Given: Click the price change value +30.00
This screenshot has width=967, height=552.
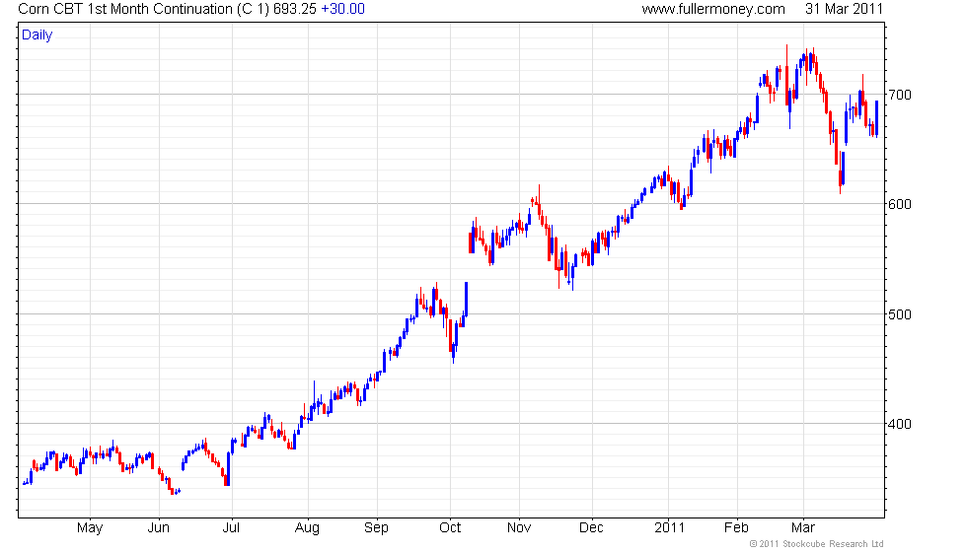Looking at the screenshot, I should click(x=343, y=9).
